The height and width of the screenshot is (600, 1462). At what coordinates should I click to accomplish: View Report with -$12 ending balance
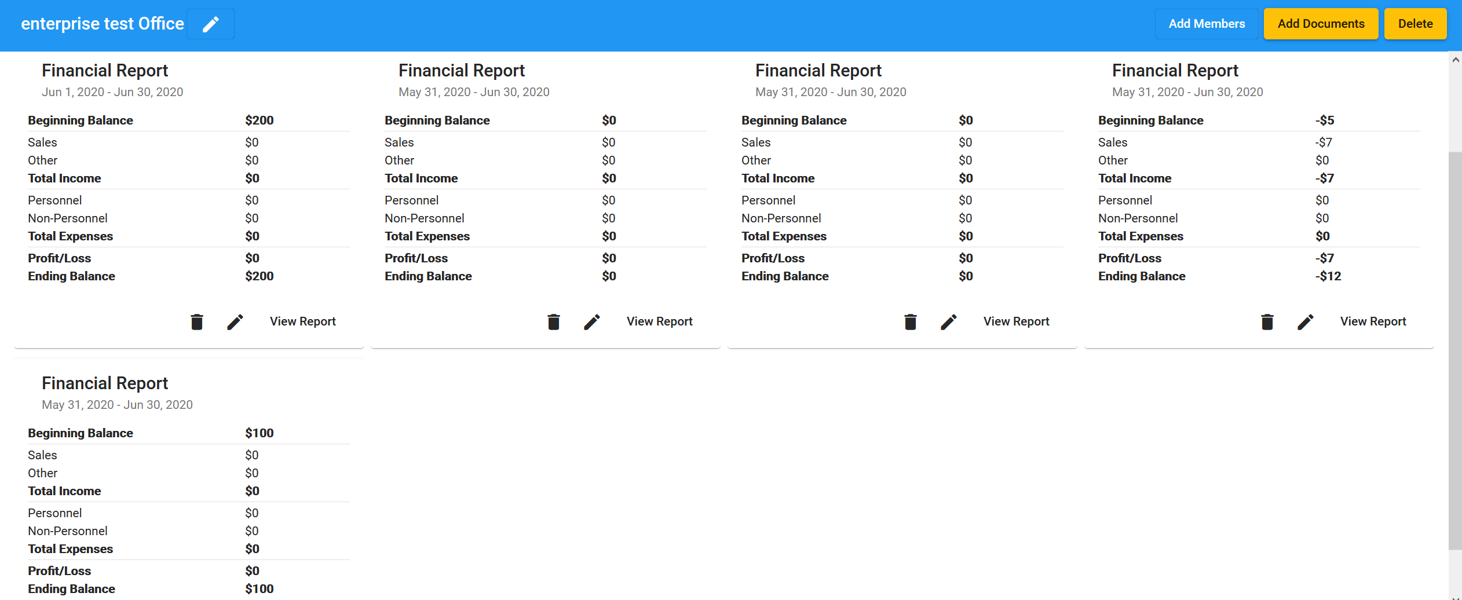coord(1373,321)
